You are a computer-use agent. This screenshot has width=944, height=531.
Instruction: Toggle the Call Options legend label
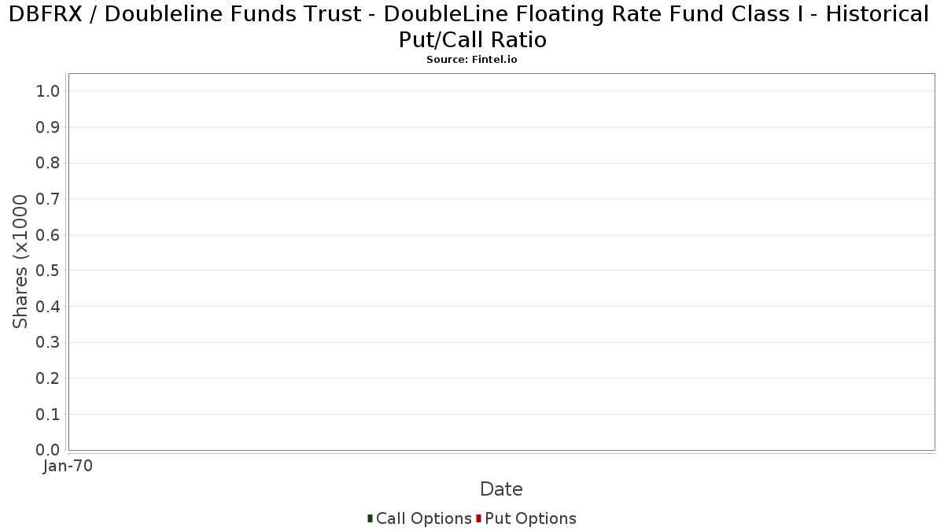(423, 518)
